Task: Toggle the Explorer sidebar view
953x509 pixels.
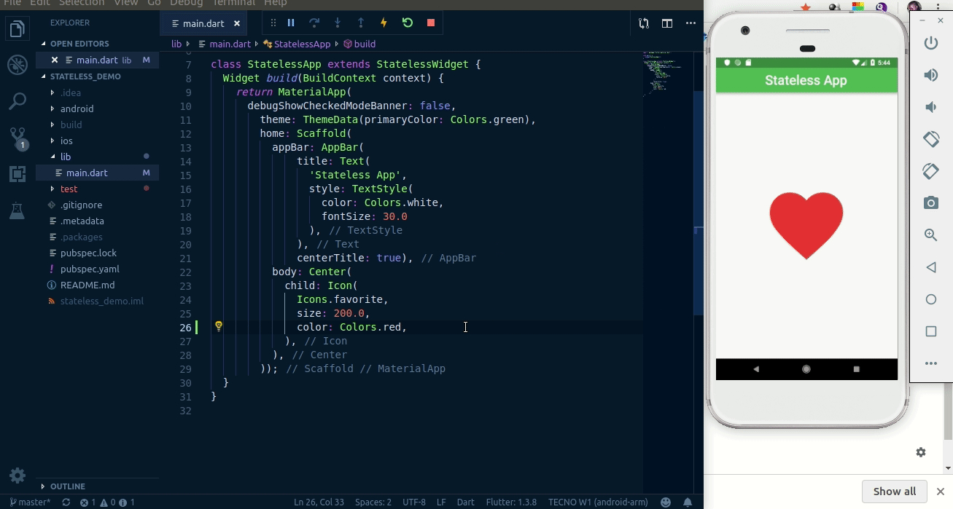Action: coord(17,29)
